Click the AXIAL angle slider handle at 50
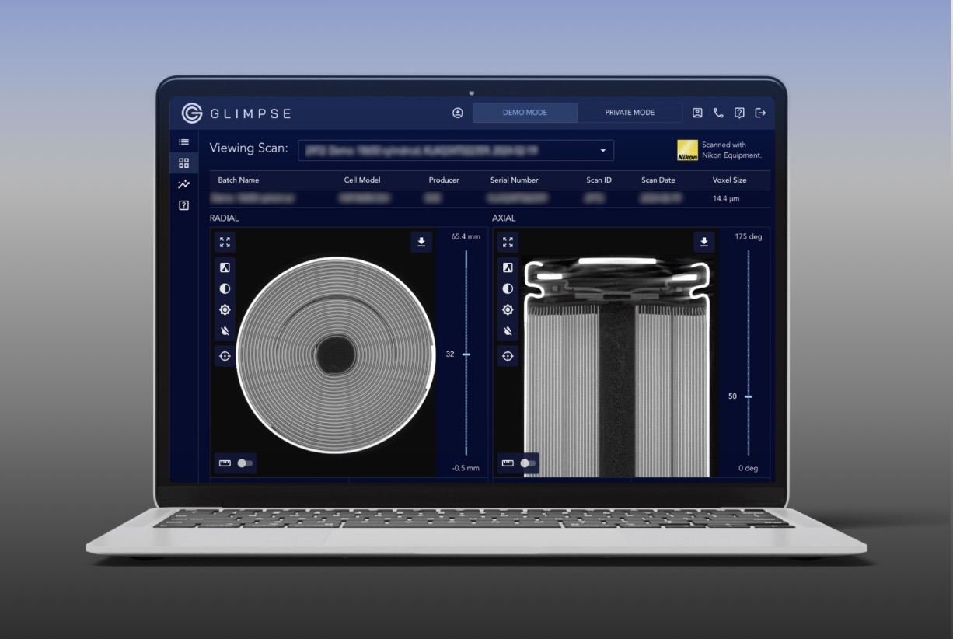Screen dimensions: 953x639 point(749,396)
